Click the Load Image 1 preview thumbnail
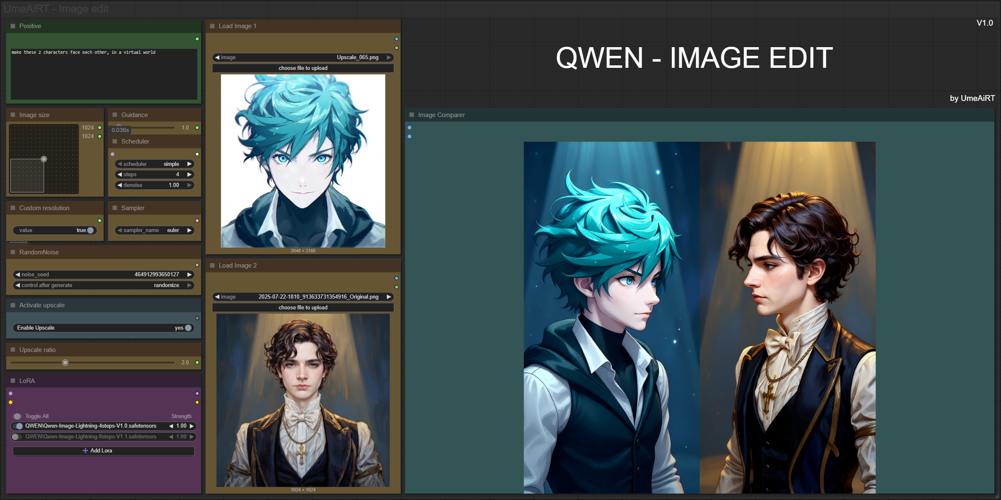This screenshot has width=1001, height=500. tap(303, 161)
